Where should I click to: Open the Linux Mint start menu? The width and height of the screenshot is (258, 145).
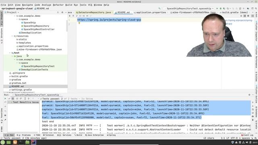click(3, 142)
